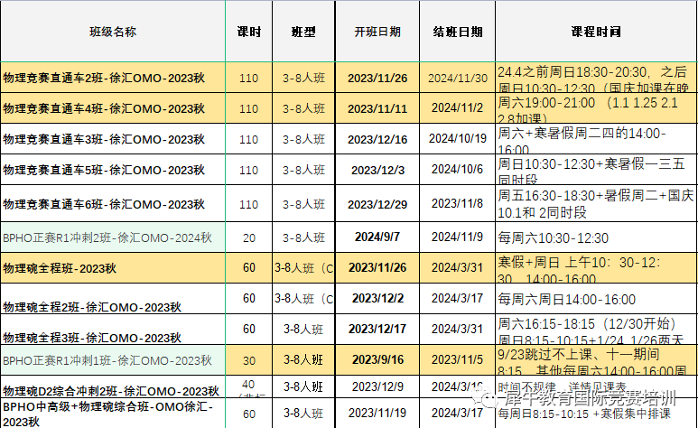Click the 结班日期 column header

[x=457, y=32]
